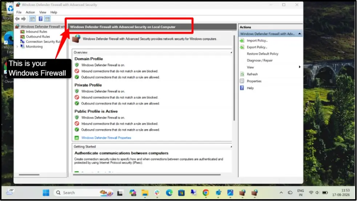Open the View menu
The image size is (357, 201).
[x=43, y=12]
